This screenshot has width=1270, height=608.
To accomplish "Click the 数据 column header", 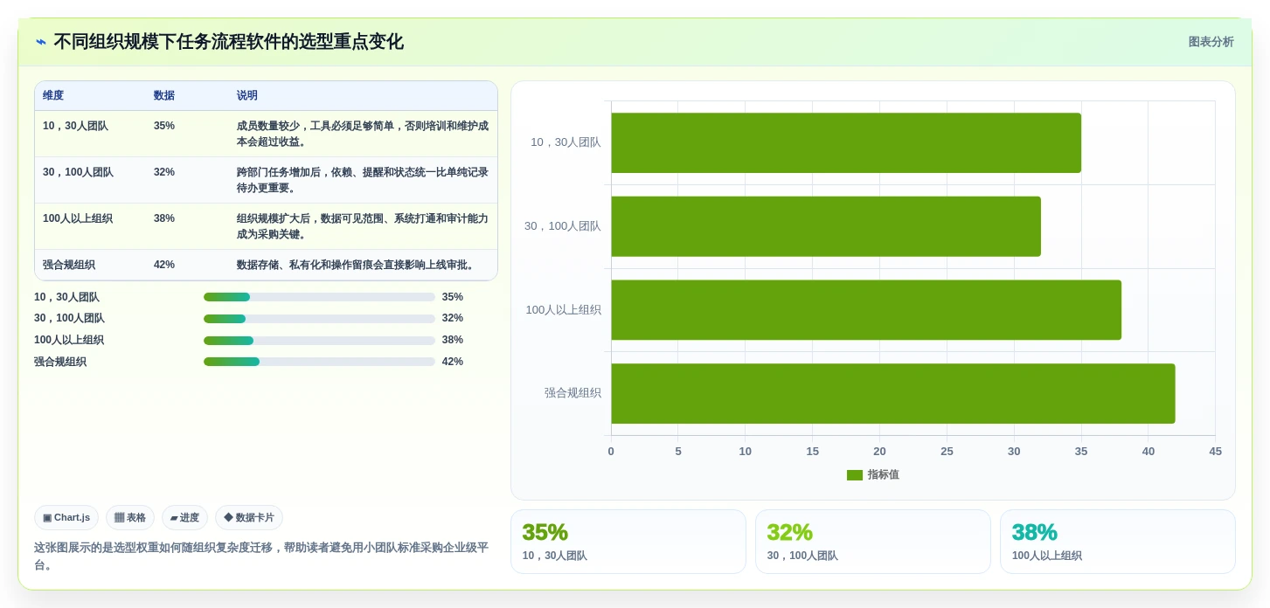I will (164, 95).
